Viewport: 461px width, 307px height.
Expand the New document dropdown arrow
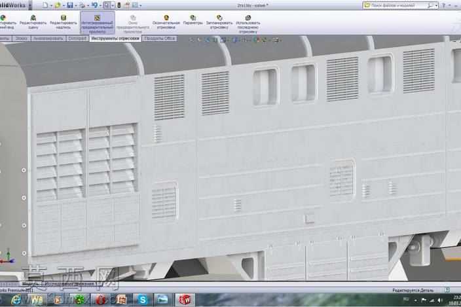51,5
